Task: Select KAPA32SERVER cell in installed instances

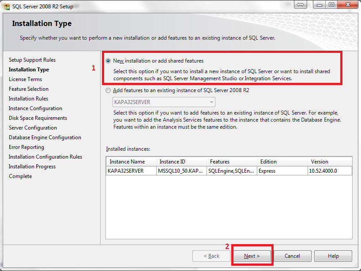Action: point(131,171)
